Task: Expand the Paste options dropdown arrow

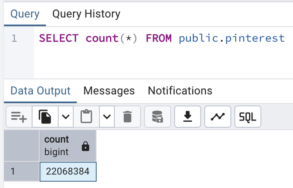Action: pyautogui.click(x=107, y=116)
